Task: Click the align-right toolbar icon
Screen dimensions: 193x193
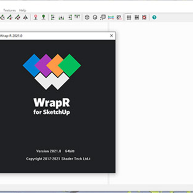Action: click(70, 17)
